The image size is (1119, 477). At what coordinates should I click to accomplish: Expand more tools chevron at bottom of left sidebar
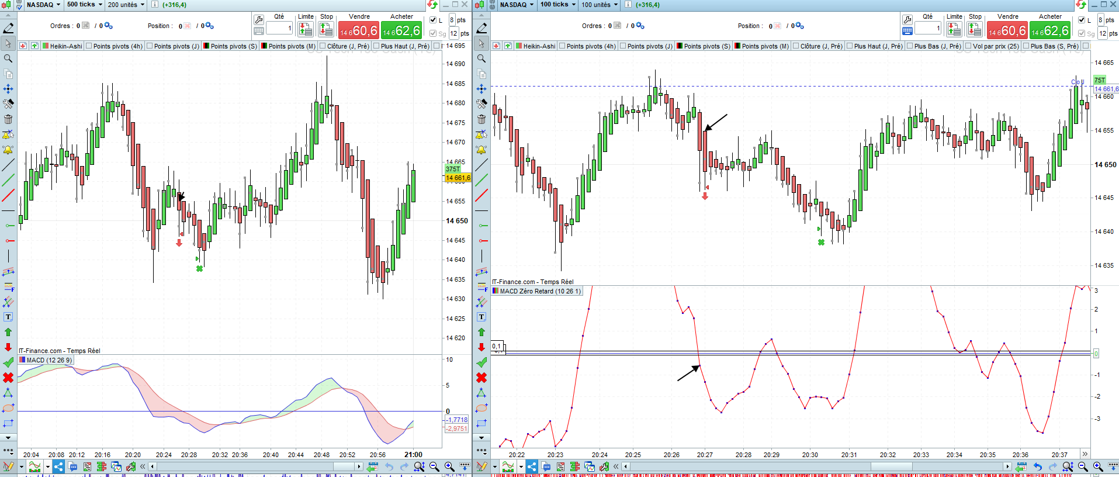tap(8, 438)
